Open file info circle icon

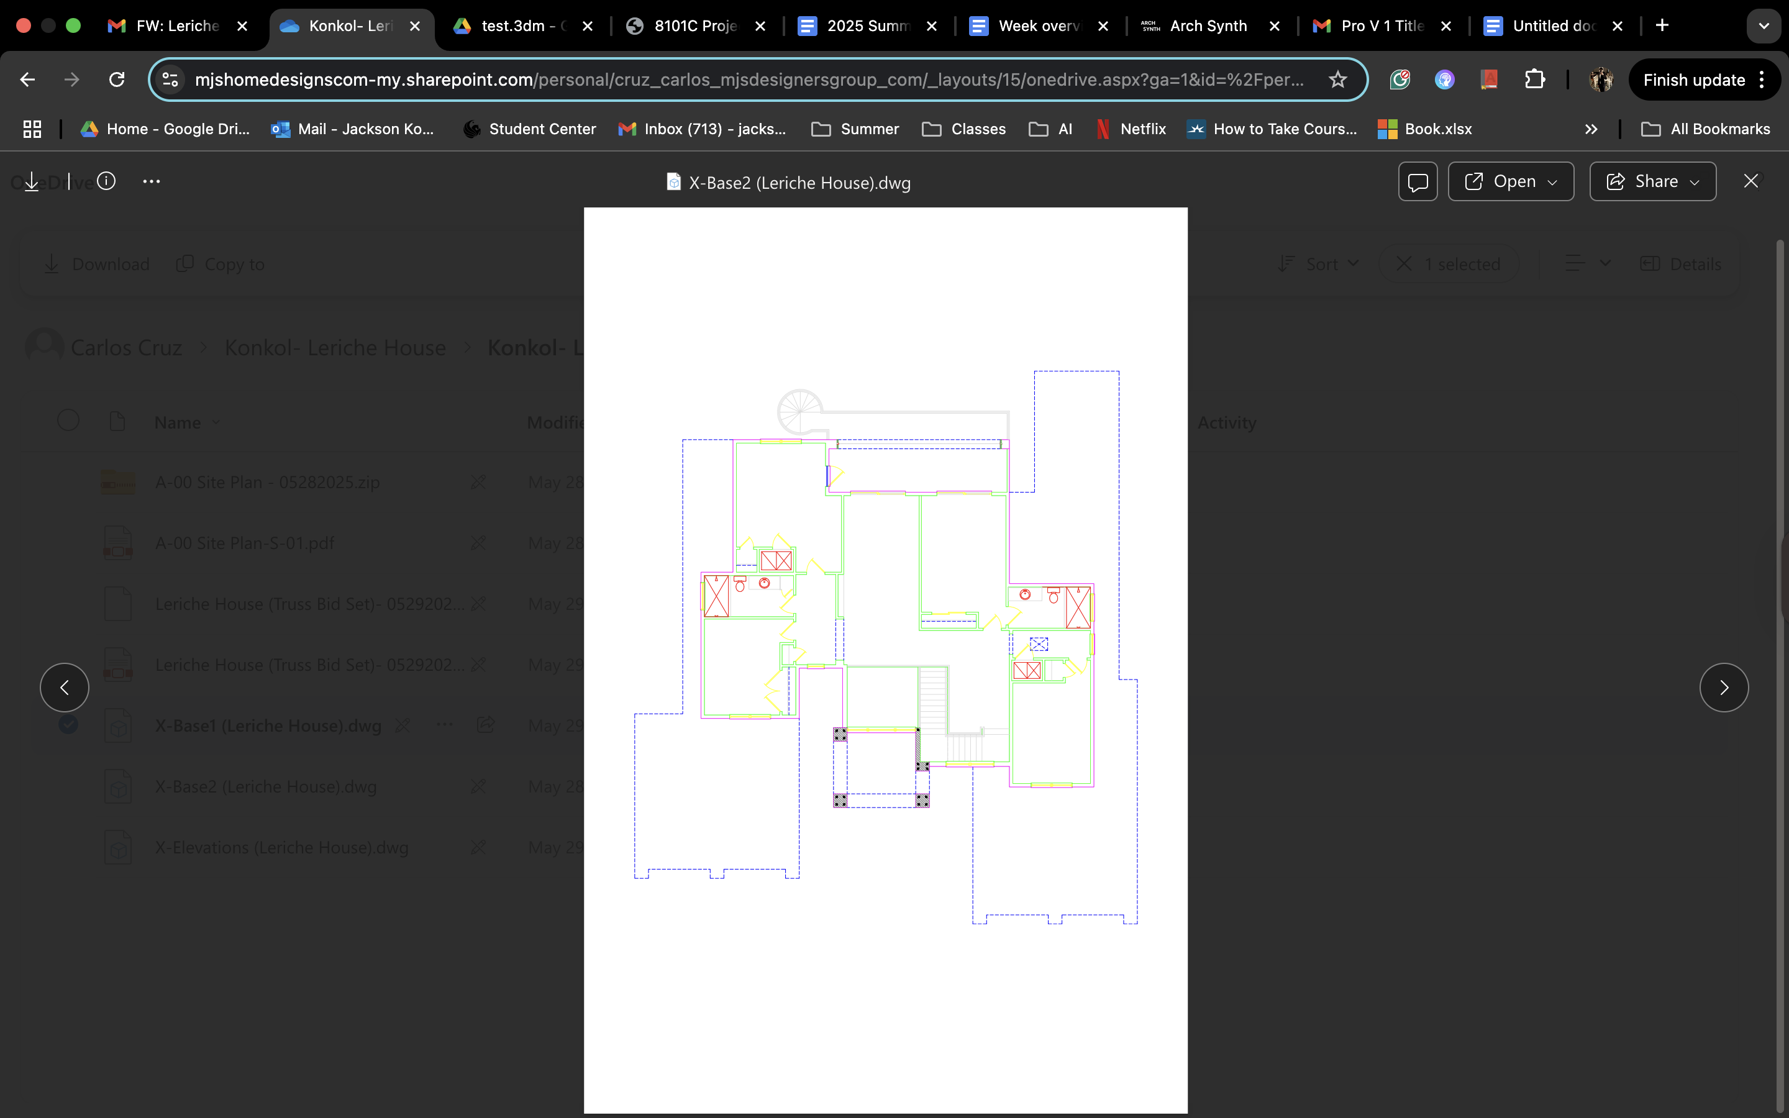[x=106, y=181]
